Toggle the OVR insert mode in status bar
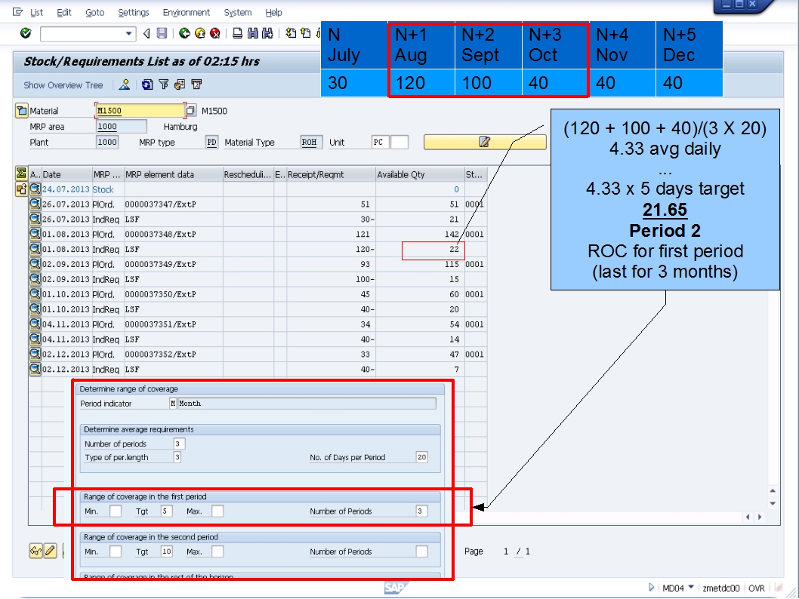This screenshot has width=799, height=599. pos(757,586)
